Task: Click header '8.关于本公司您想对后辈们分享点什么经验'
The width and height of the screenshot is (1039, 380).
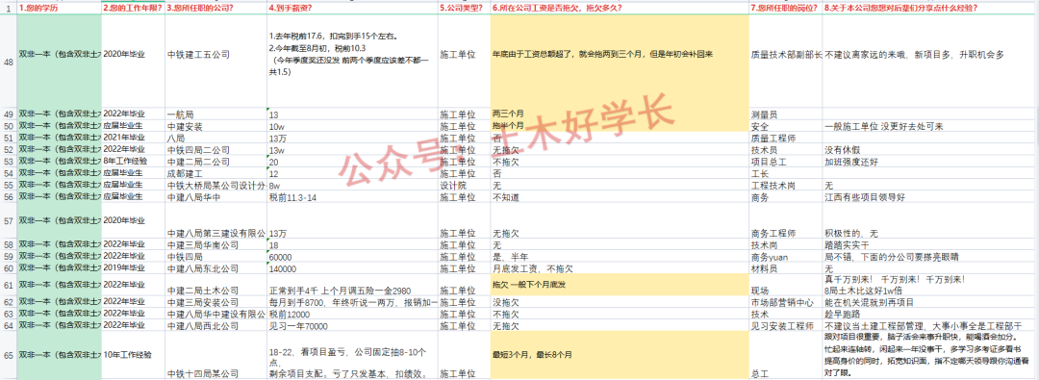Action: (x=930, y=8)
